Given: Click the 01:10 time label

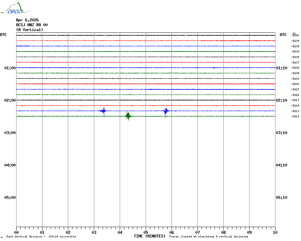Looking at the screenshot, I should tap(282, 68).
